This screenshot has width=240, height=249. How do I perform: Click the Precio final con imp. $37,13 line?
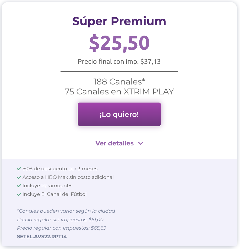(119, 61)
